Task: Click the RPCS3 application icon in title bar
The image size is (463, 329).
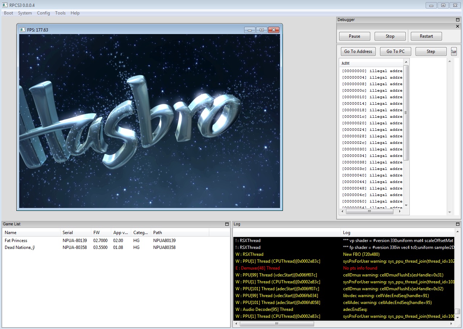Action: pyautogui.click(x=5, y=5)
